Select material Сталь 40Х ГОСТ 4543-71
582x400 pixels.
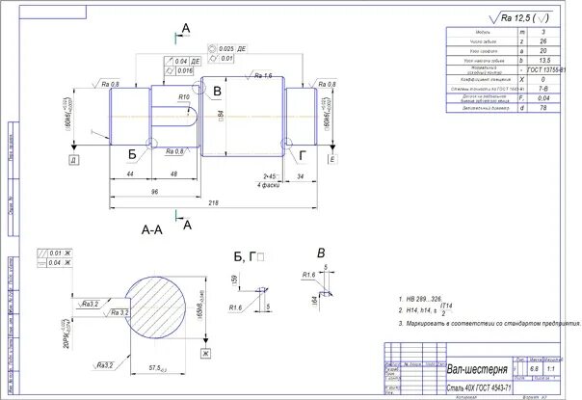[x=479, y=388]
